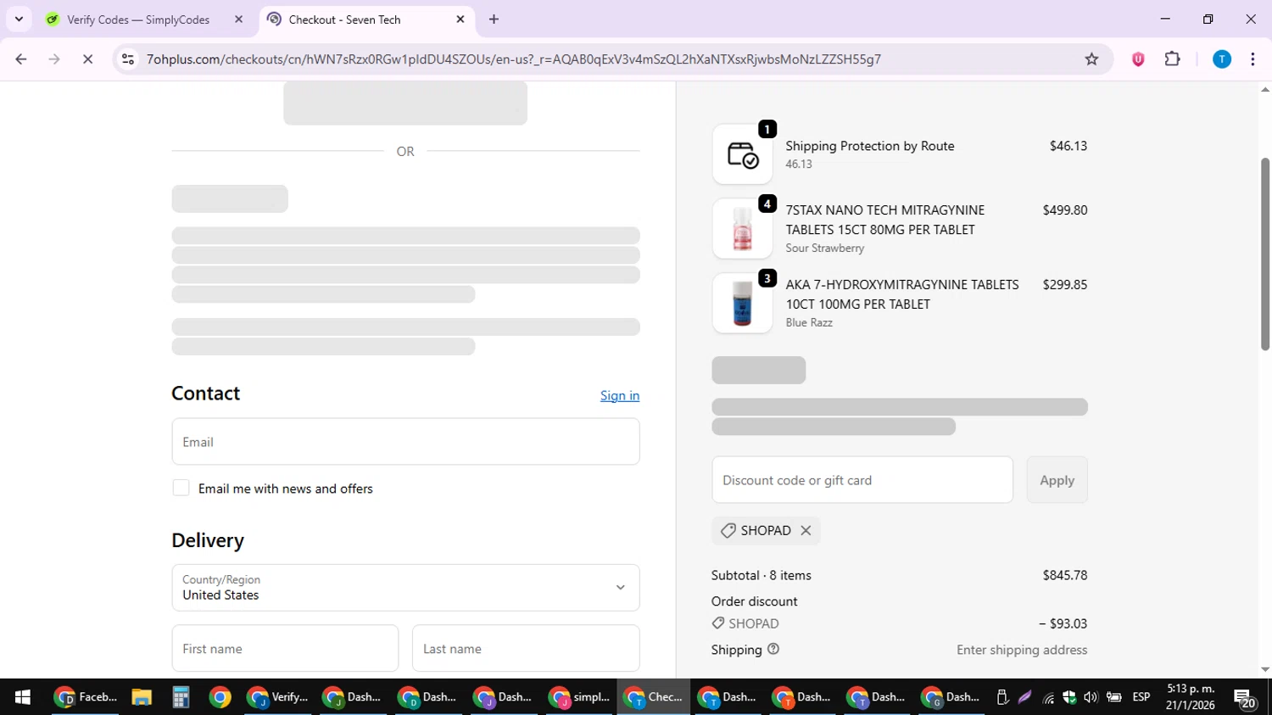Click the Discount code or gift card field
Image resolution: width=1272 pixels, height=715 pixels.
pyautogui.click(x=862, y=480)
